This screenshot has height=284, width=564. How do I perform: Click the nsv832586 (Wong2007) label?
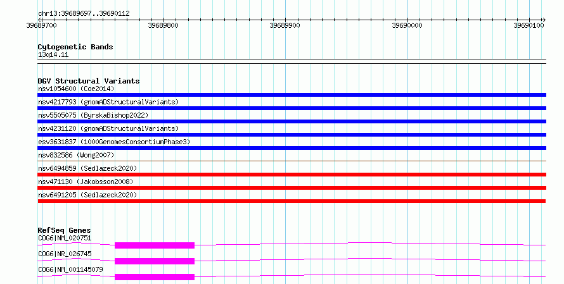(76, 155)
